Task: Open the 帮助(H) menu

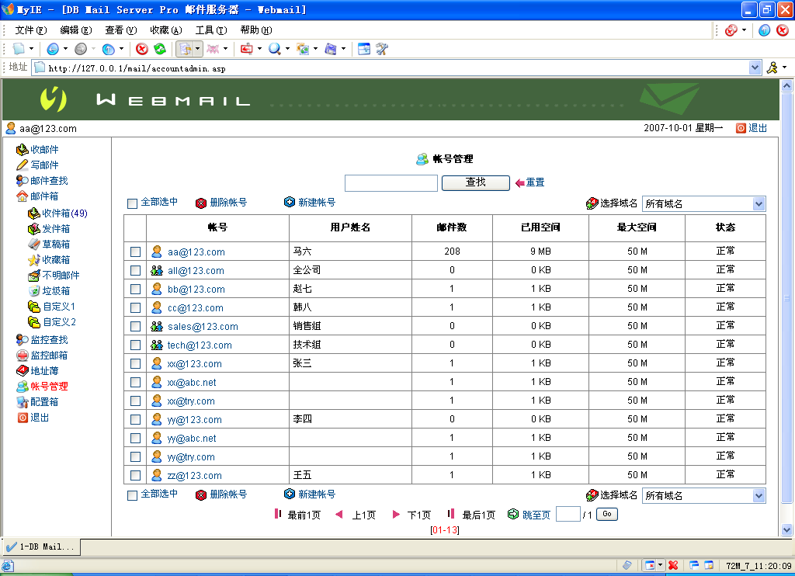Action: coord(256,30)
